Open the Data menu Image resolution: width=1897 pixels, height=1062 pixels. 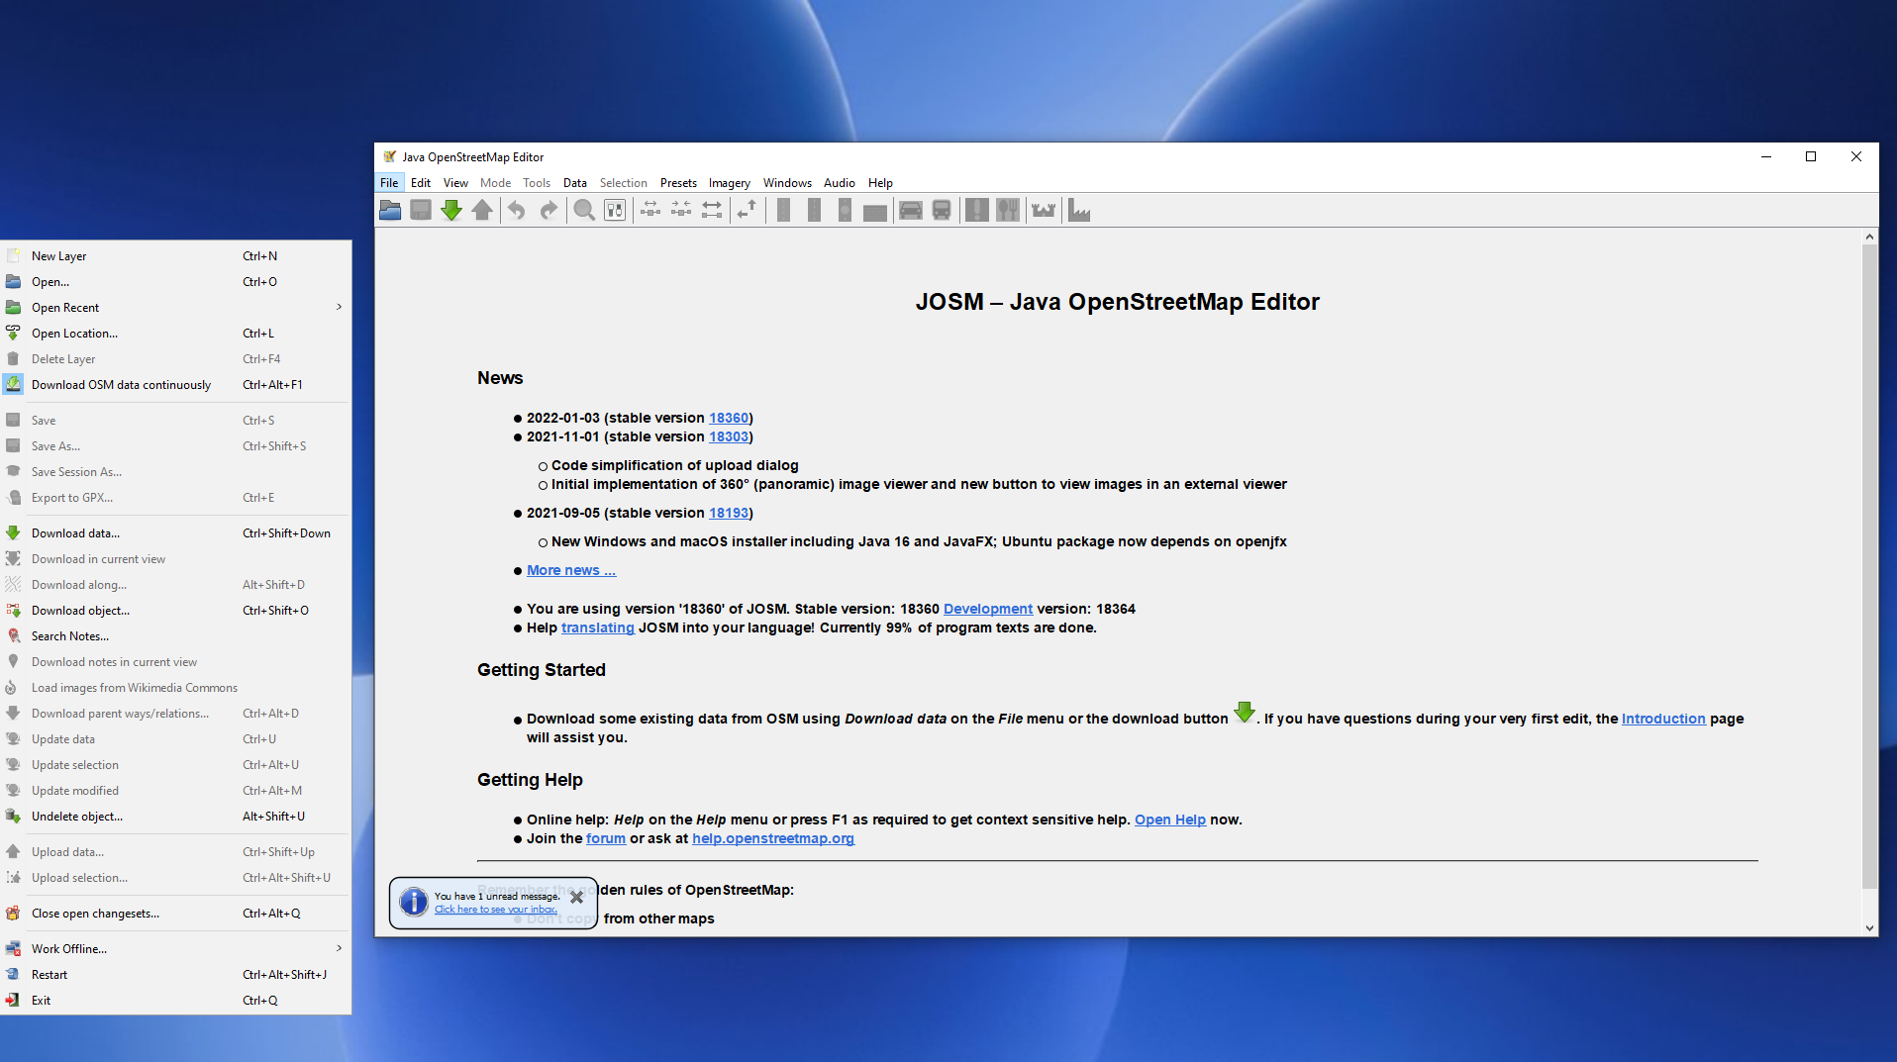[x=575, y=182]
